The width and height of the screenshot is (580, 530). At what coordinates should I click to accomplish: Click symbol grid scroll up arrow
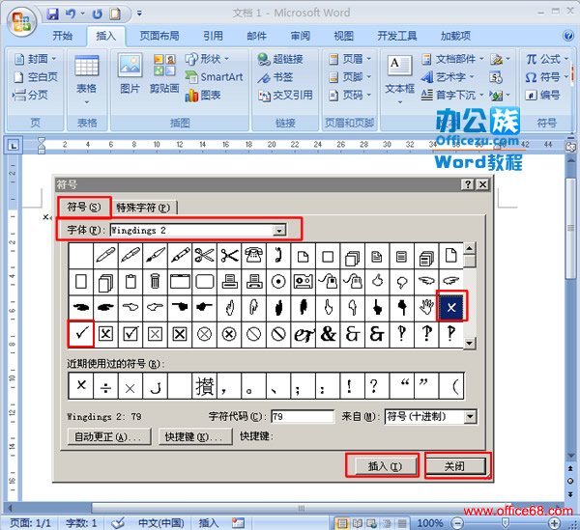pos(470,248)
